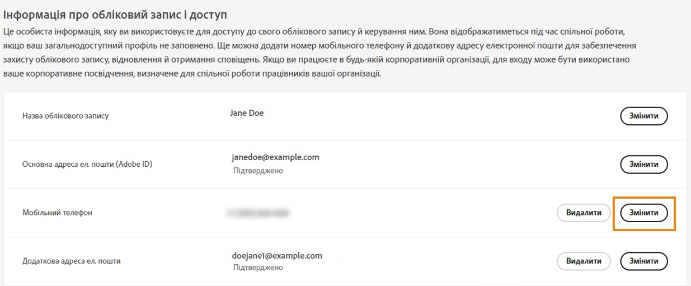
Task: Click the Мобільний телефон row label
Action: click(x=57, y=213)
